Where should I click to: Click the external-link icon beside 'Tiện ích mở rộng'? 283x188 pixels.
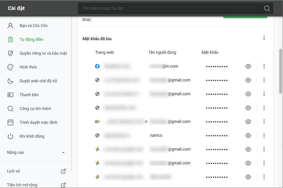point(63,185)
